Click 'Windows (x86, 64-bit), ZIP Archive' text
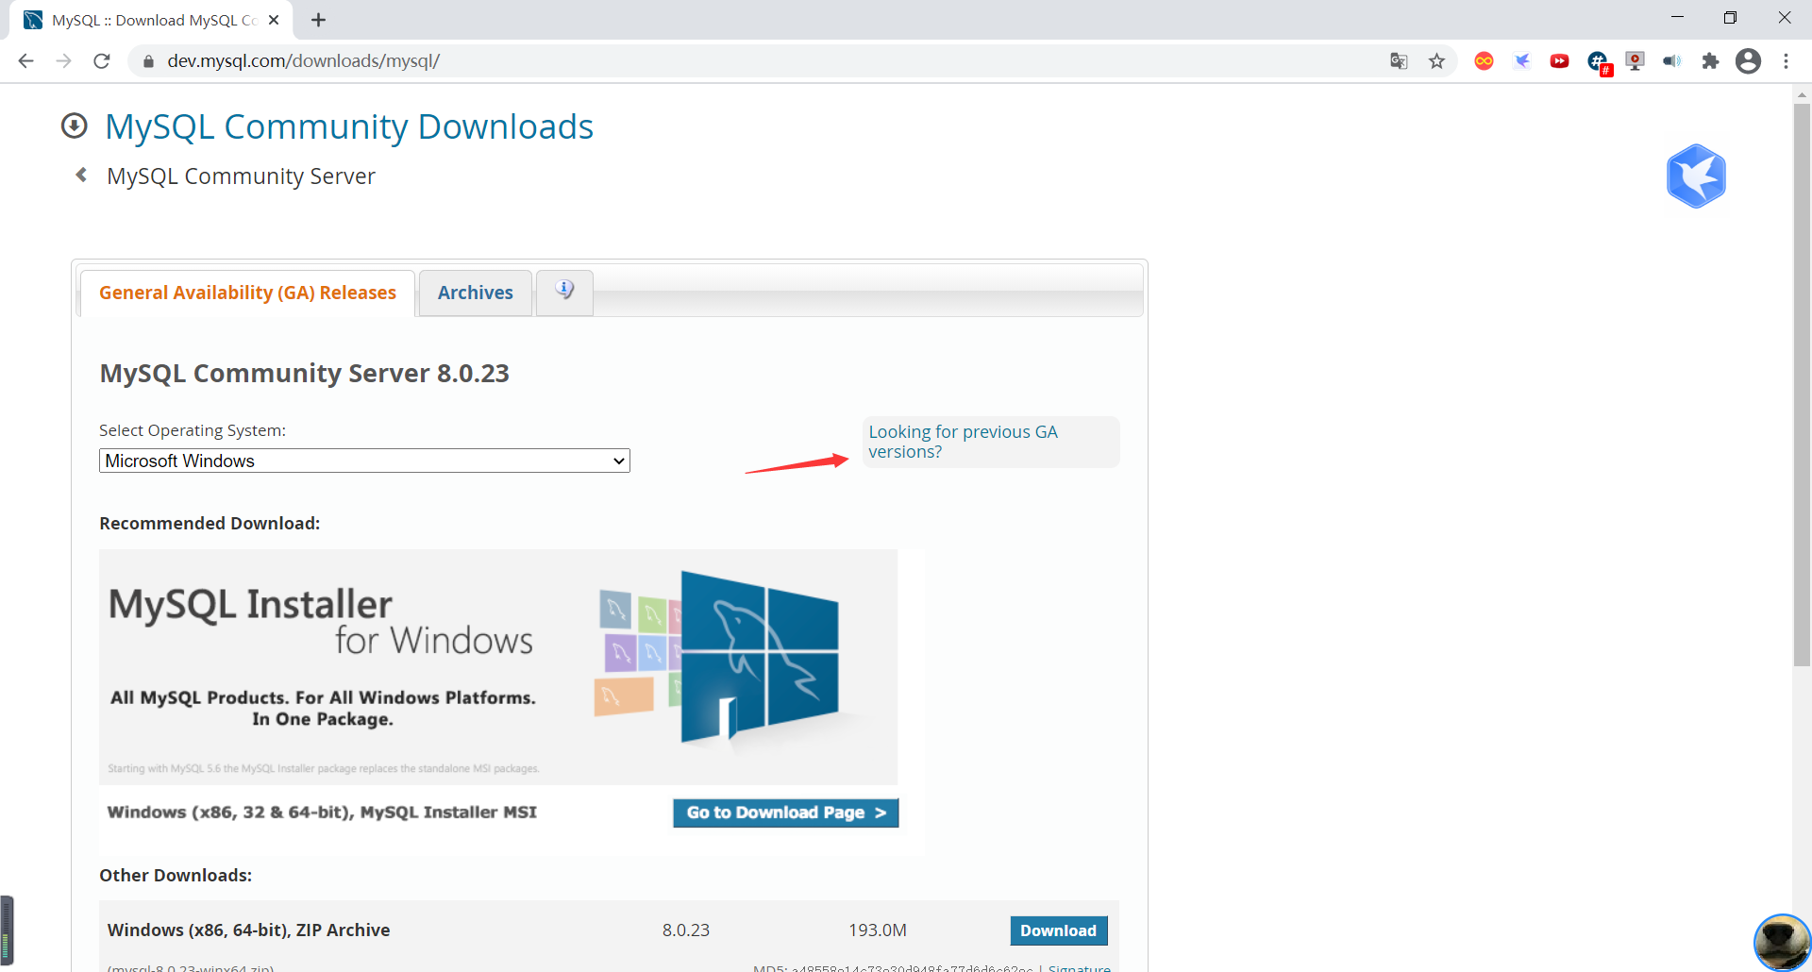Image resolution: width=1812 pixels, height=972 pixels. (x=248, y=930)
